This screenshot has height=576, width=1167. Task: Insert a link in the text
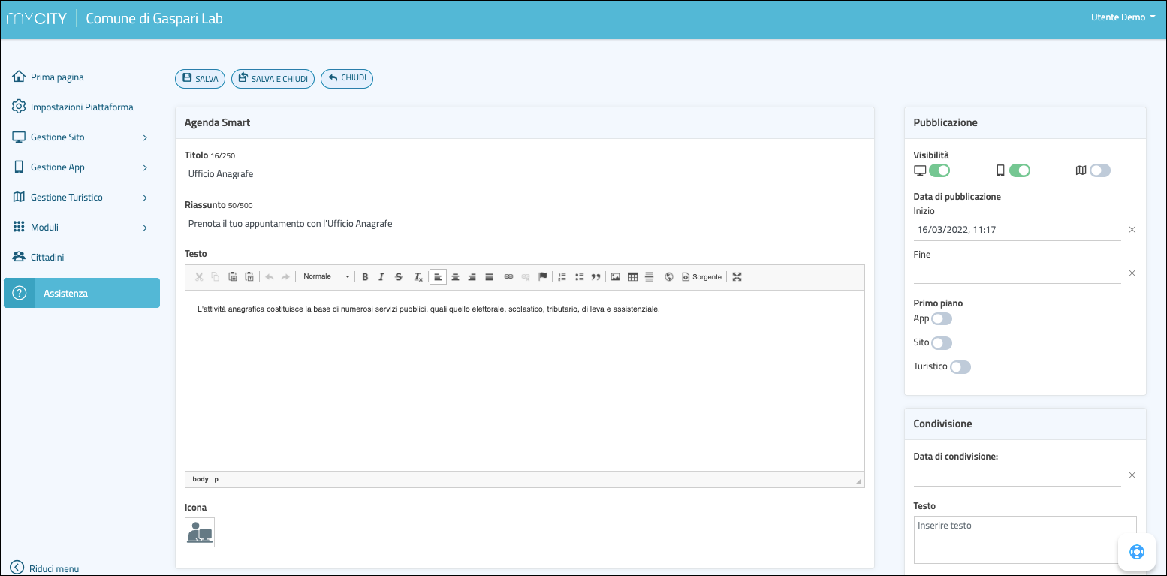click(x=508, y=277)
